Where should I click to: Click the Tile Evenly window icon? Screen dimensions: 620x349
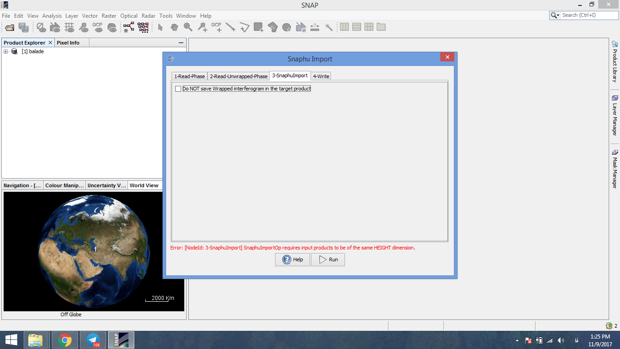tap(369, 27)
